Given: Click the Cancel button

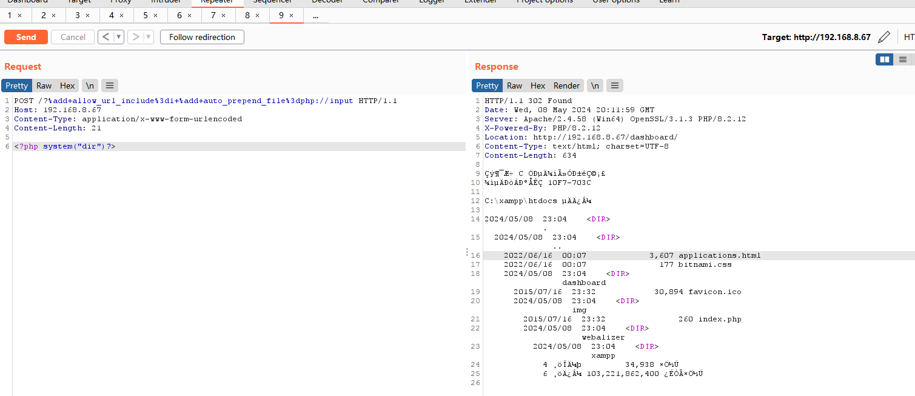Looking at the screenshot, I should (73, 37).
